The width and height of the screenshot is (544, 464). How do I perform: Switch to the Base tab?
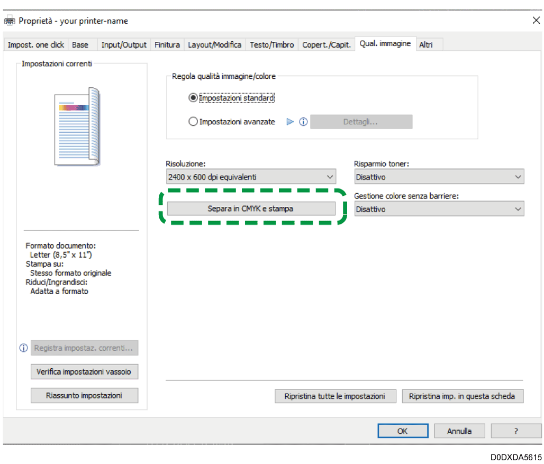[x=80, y=45]
